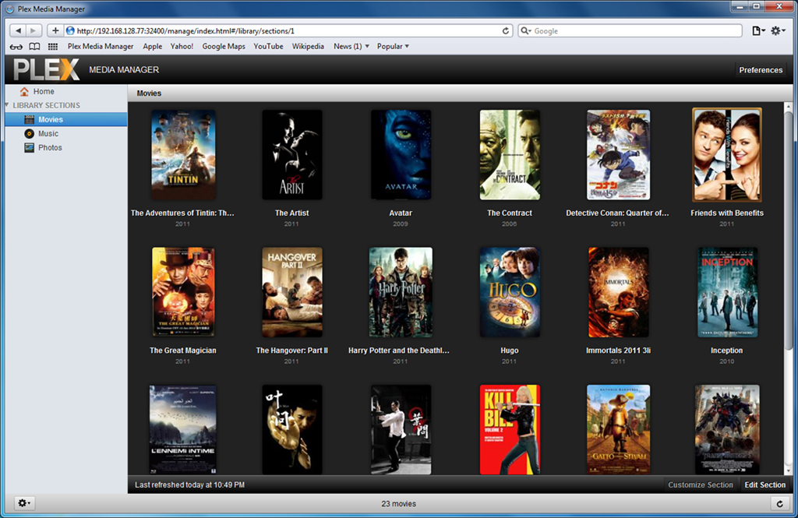Click the Preferences button
798x518 pixels.
tap(761, 70)
